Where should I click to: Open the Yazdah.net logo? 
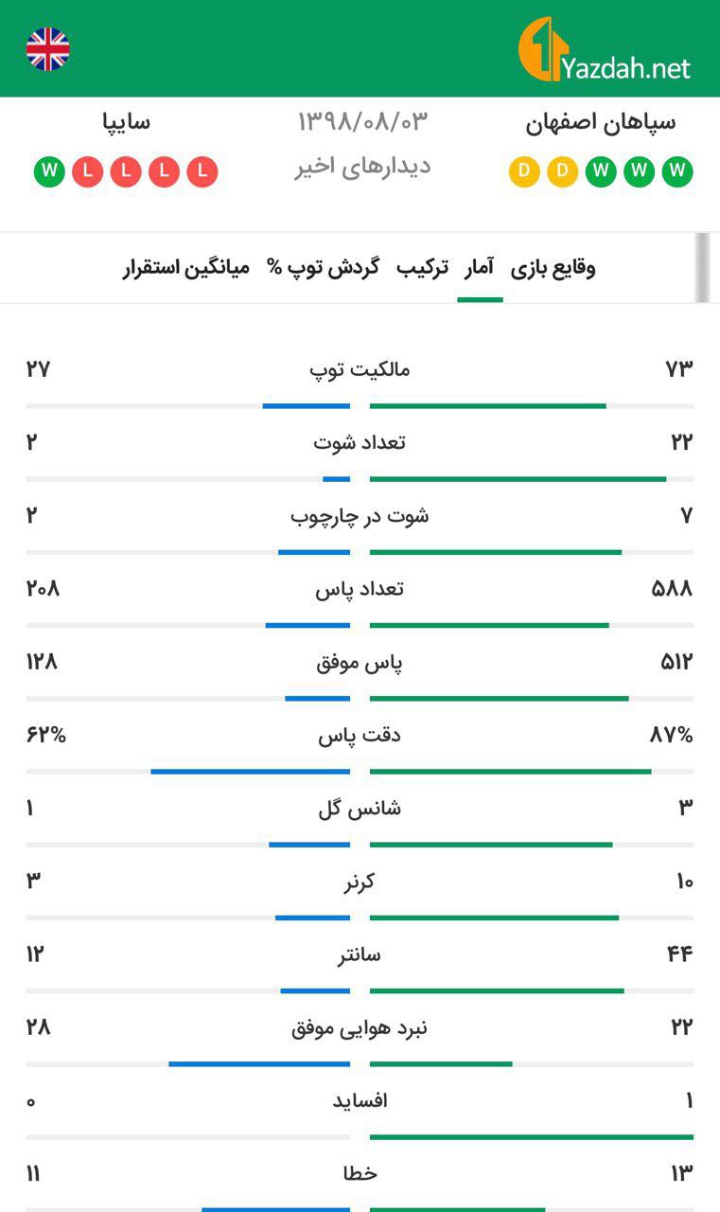pos(606,52)
